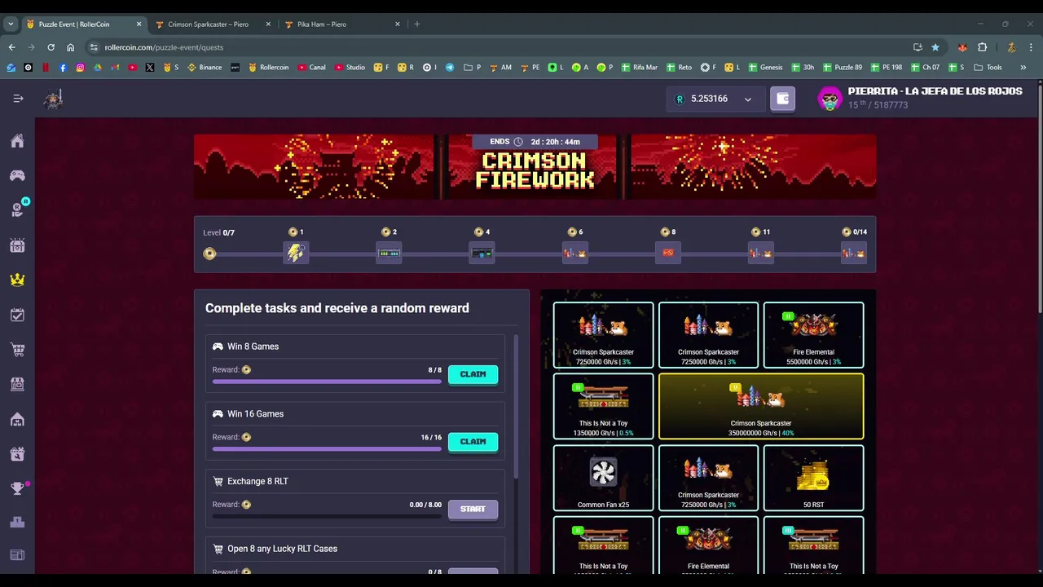Bookmark this page with star icon
This screenshot has height=587, width=1043.
click(x=935, y=47)
